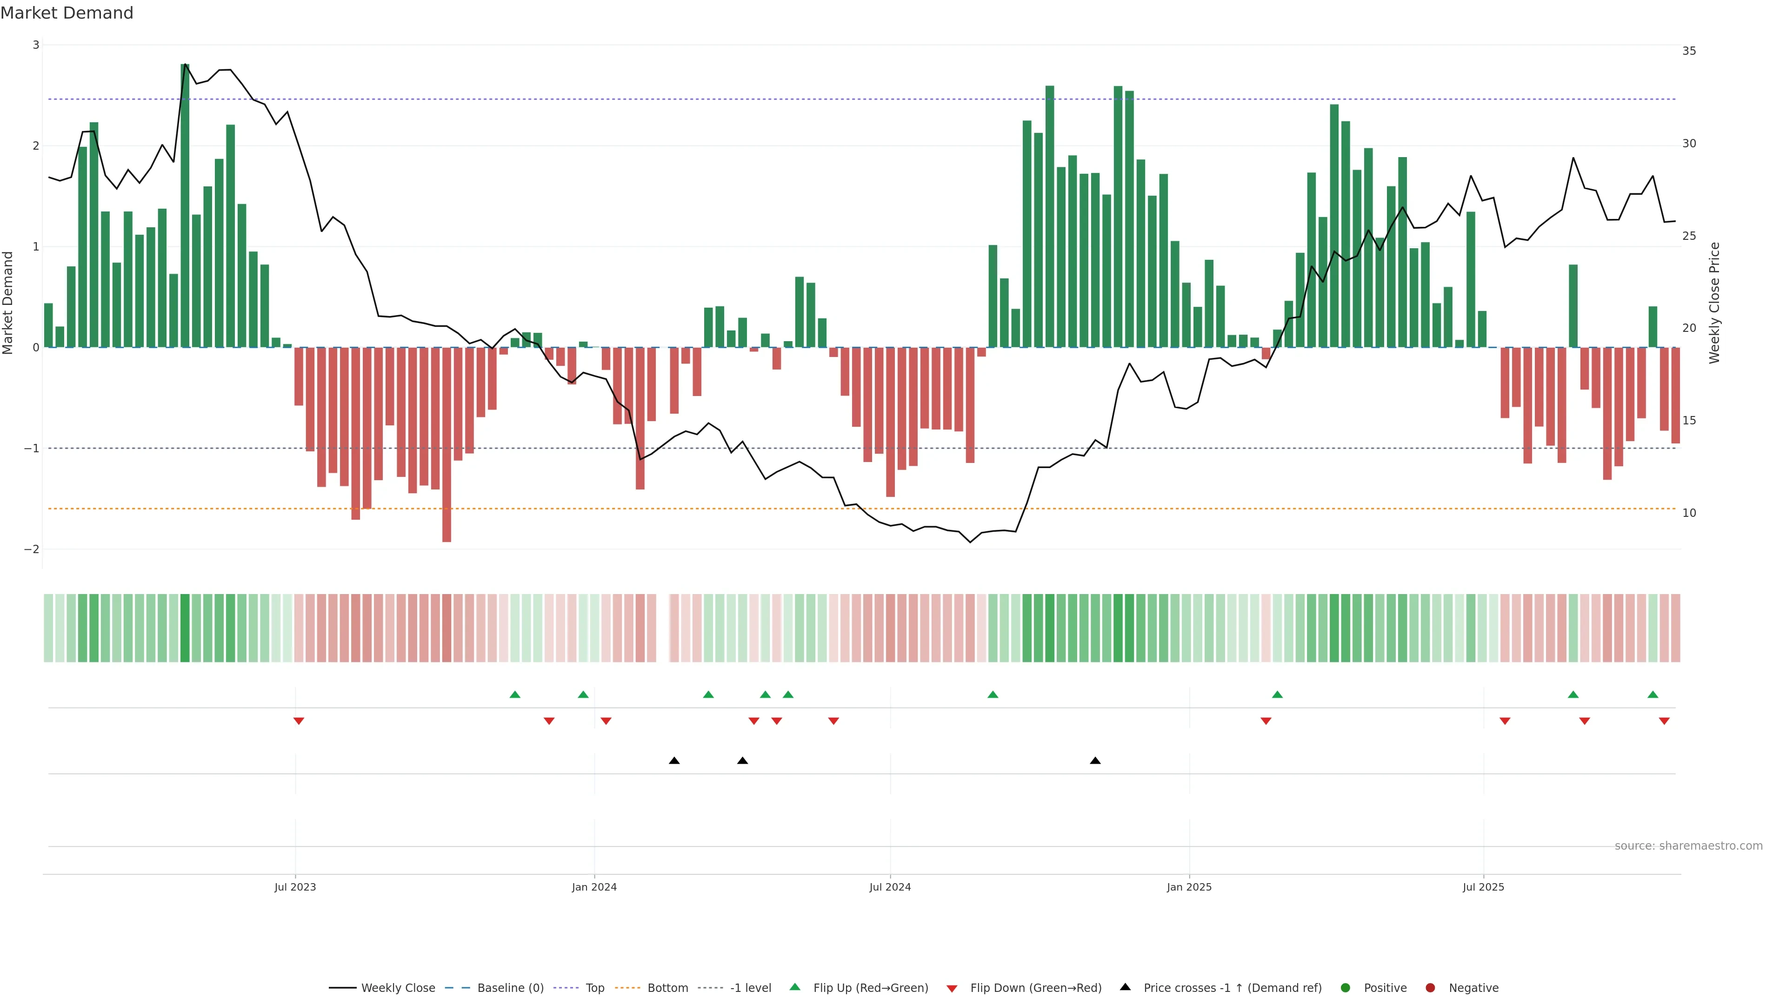Click Price crosses -1 black triangle legend
Viewport: 1786px width, 1004px height.
[x=1125, y=987]
